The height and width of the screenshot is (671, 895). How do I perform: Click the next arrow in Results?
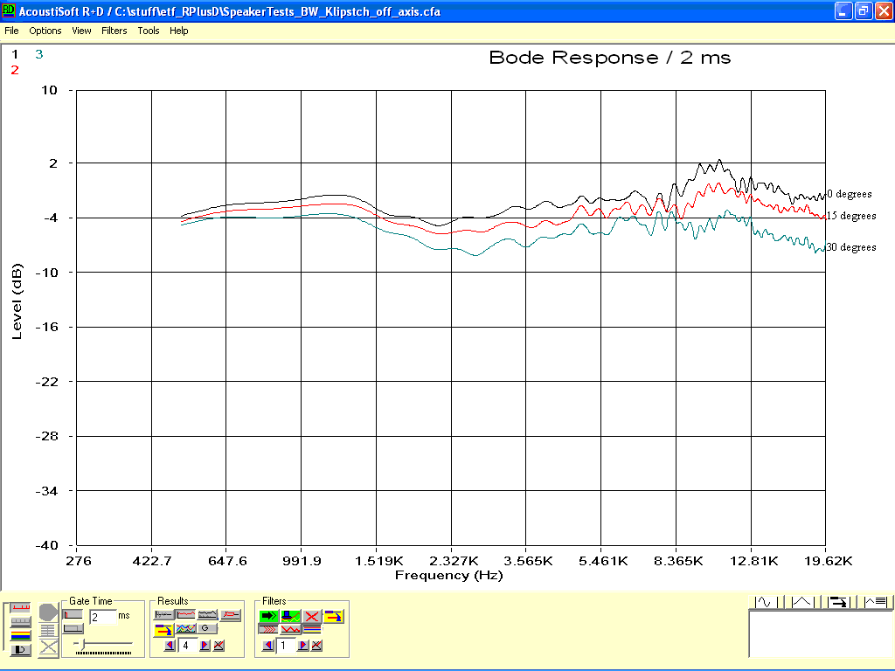click(205, 646)
